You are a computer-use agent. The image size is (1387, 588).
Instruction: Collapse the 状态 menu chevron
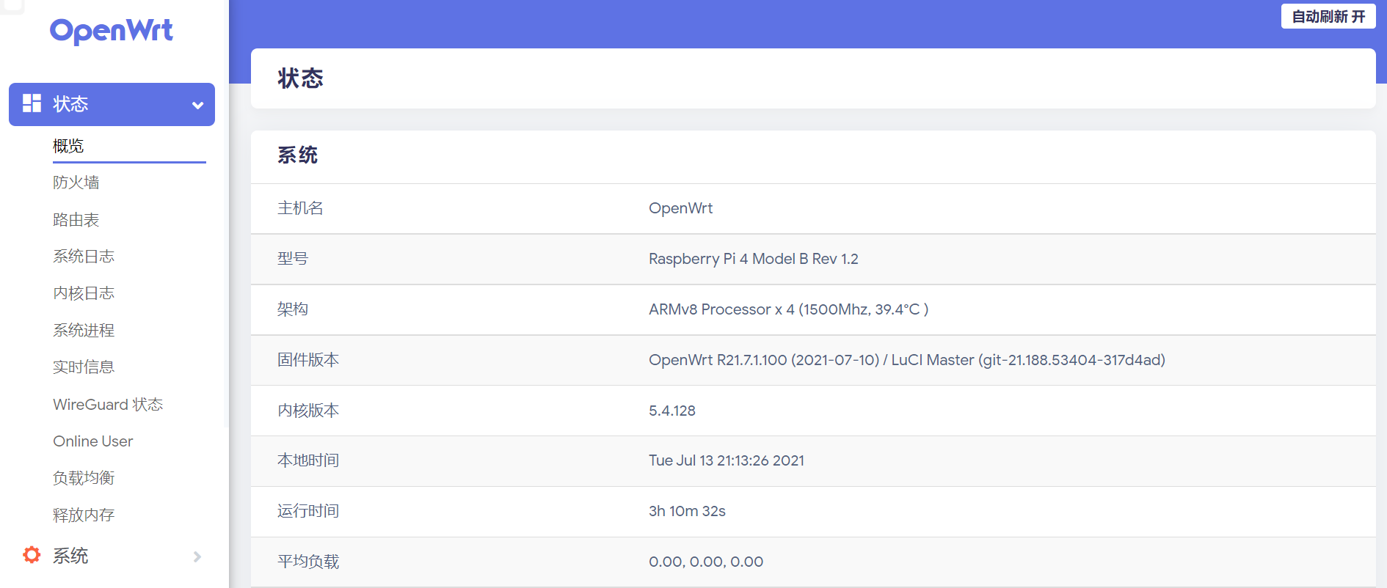(197, 105)
